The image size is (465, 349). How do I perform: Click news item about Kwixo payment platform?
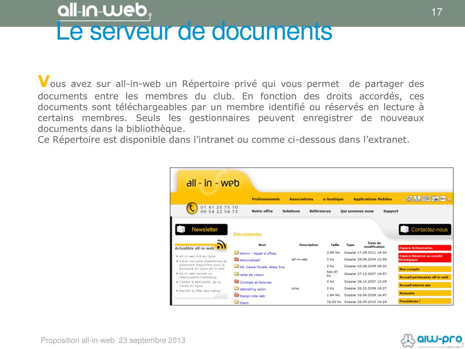(203, 265)
